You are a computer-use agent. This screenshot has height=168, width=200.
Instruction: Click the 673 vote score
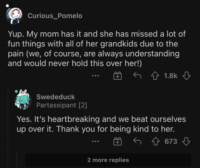[171, 142]
